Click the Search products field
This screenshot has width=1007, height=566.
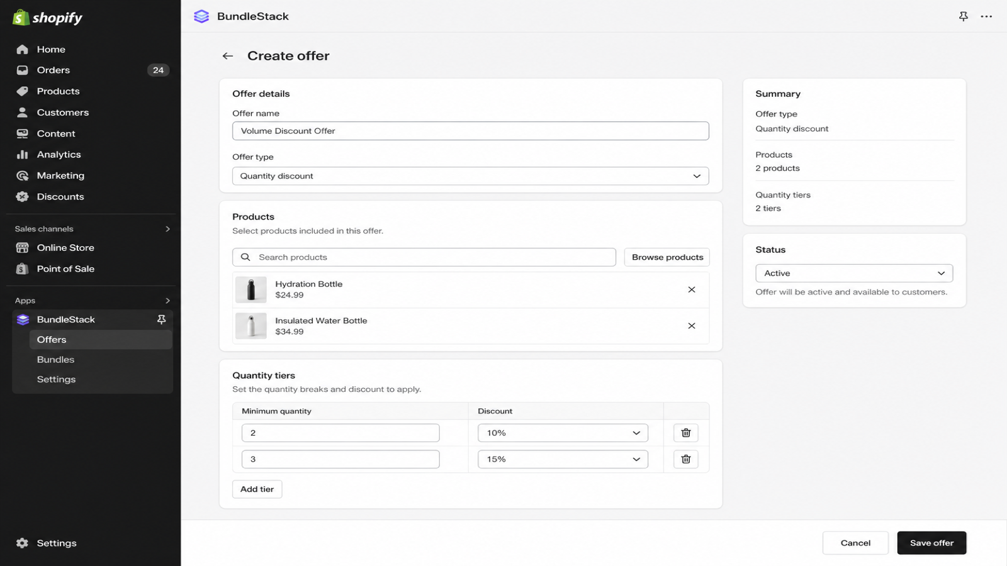tap(424, 257)
